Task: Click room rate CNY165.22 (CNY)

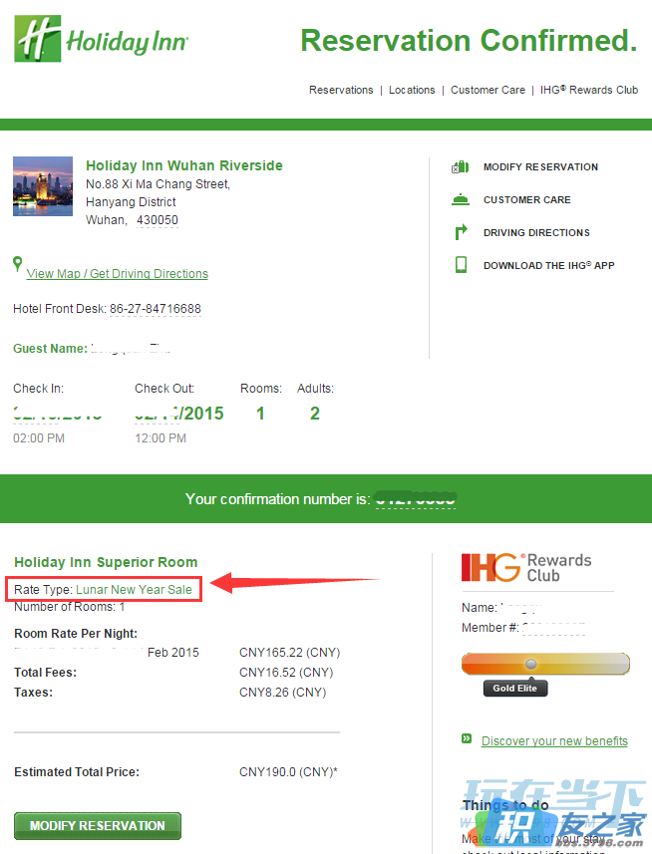Action: pos(290,653)
